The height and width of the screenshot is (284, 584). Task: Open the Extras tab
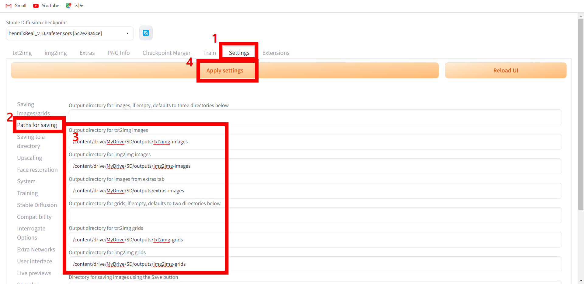click(87, 53)
